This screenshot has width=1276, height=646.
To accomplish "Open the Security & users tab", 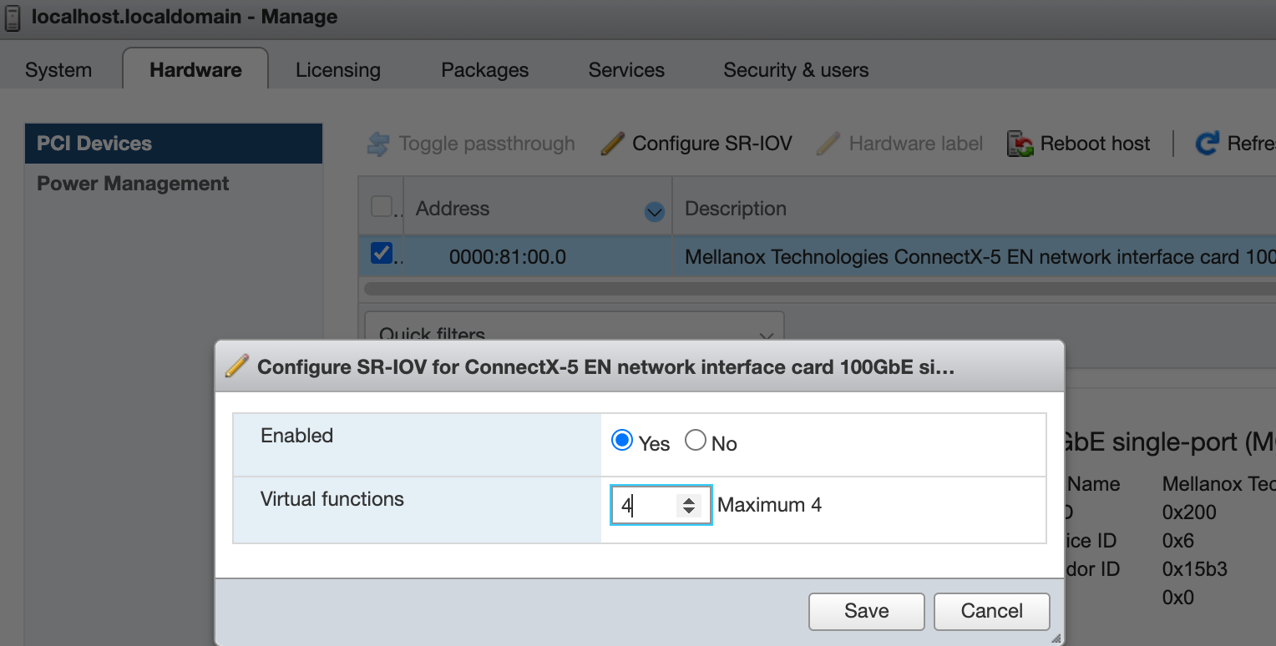I will tap(795, 70).
